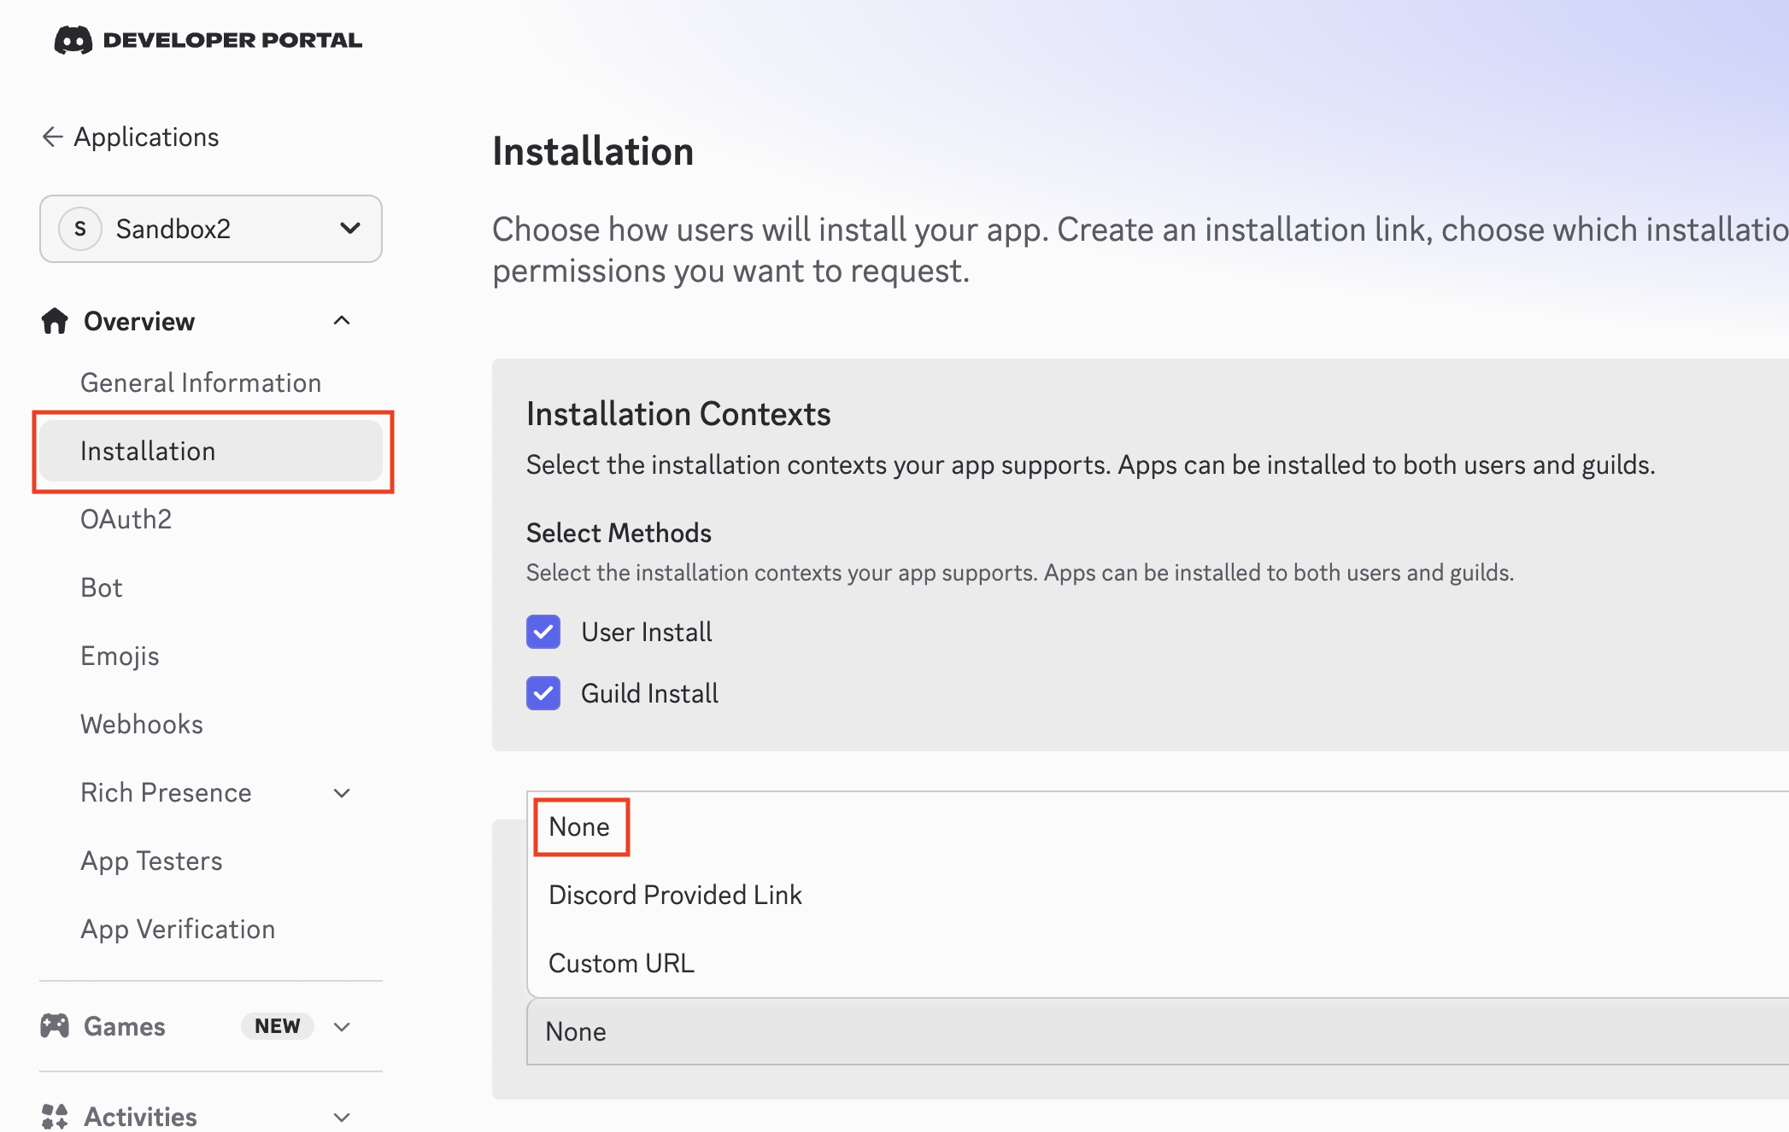Click the back arrow beside Applications
The height and width of the screenshot is (1132, 1789).
(x=52, y=137)
